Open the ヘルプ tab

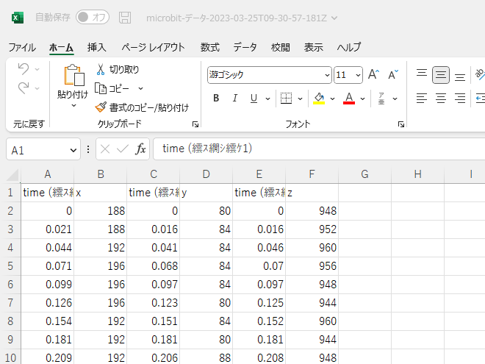coord(349,47)
